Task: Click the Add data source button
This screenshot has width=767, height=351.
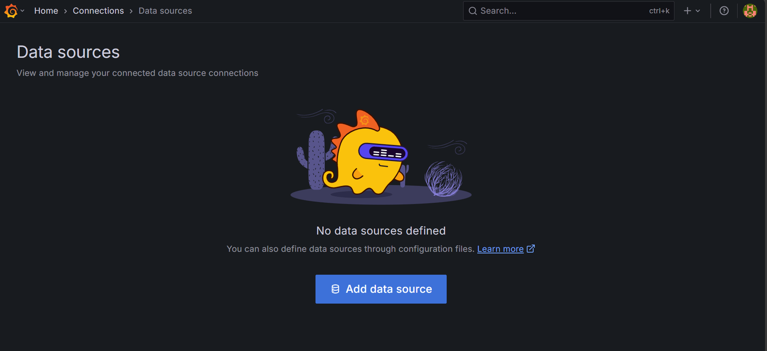Action: (381, 289)
